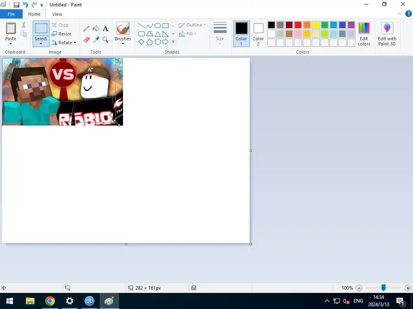Click the Save icon in quick access toolbar
Screen dimensions: 413x309
(16, 5)
